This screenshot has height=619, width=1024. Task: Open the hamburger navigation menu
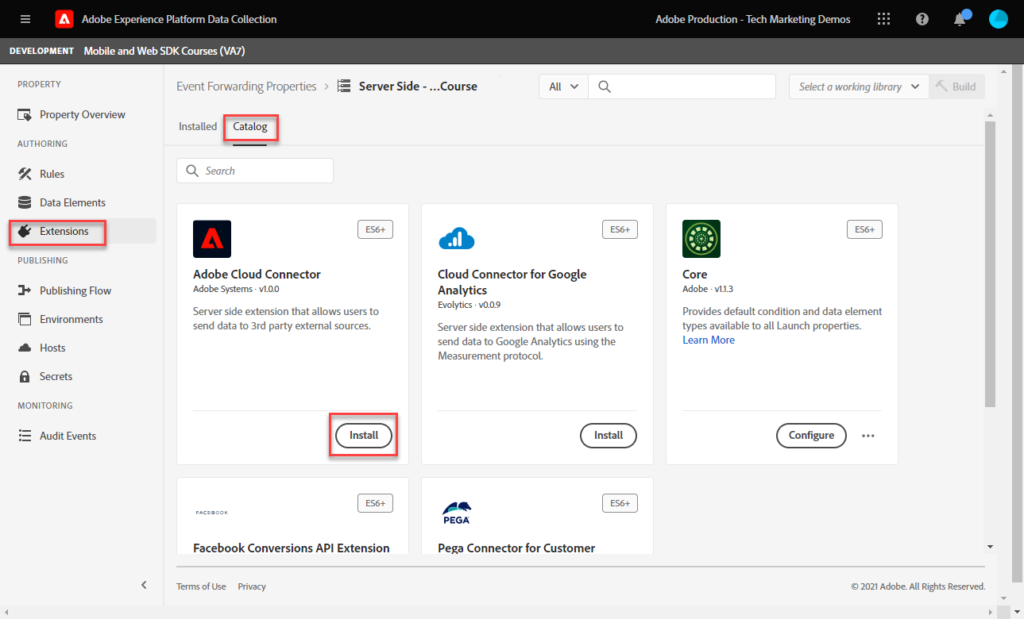pos(25,19)
